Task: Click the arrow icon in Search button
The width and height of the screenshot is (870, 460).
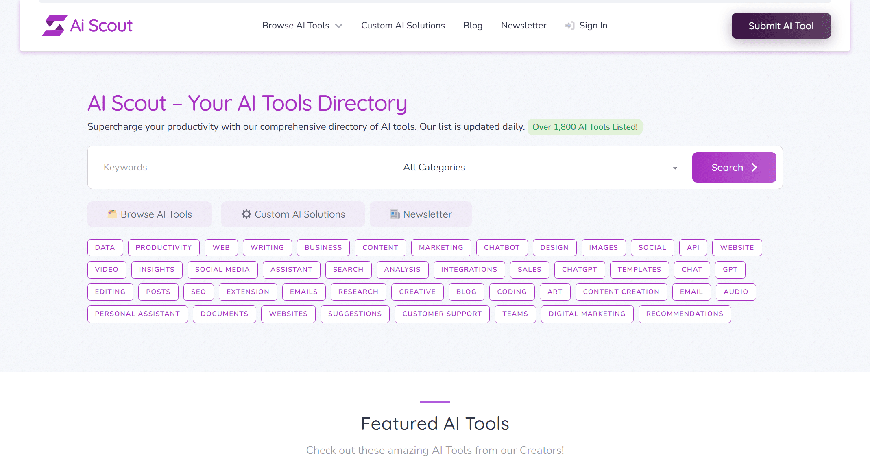Action: (x=754, y=167)
